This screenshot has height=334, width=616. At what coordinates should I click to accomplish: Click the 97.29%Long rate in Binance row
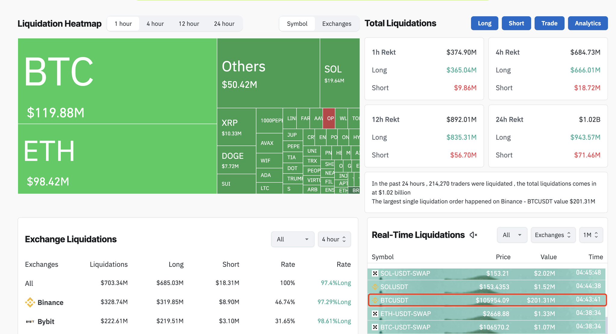[x=334, y=302]
